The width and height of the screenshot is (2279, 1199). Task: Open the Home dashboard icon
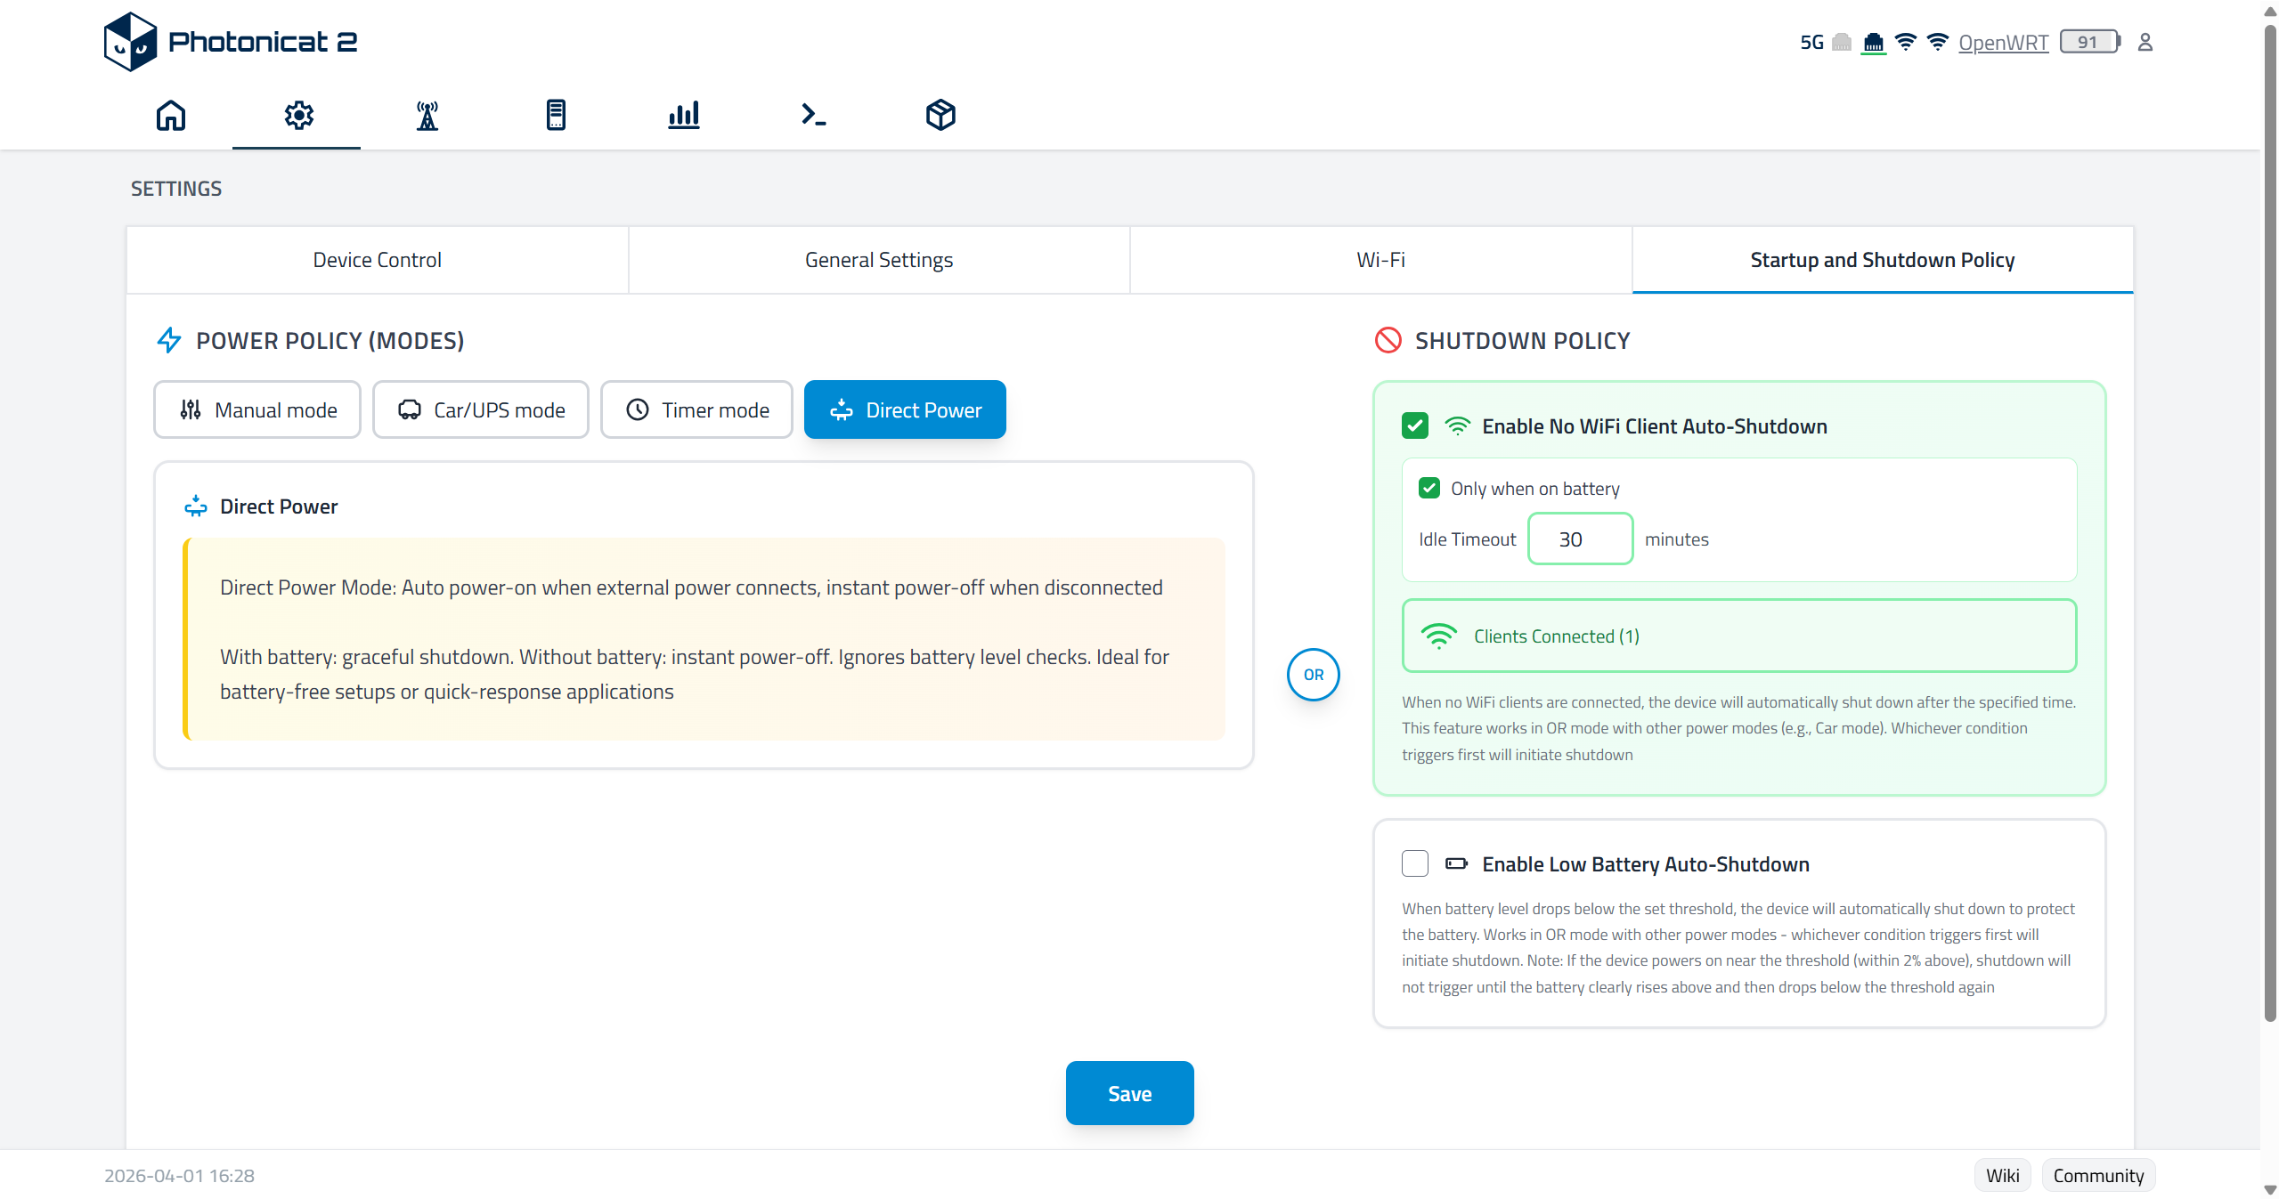click(x=170, y=116)
